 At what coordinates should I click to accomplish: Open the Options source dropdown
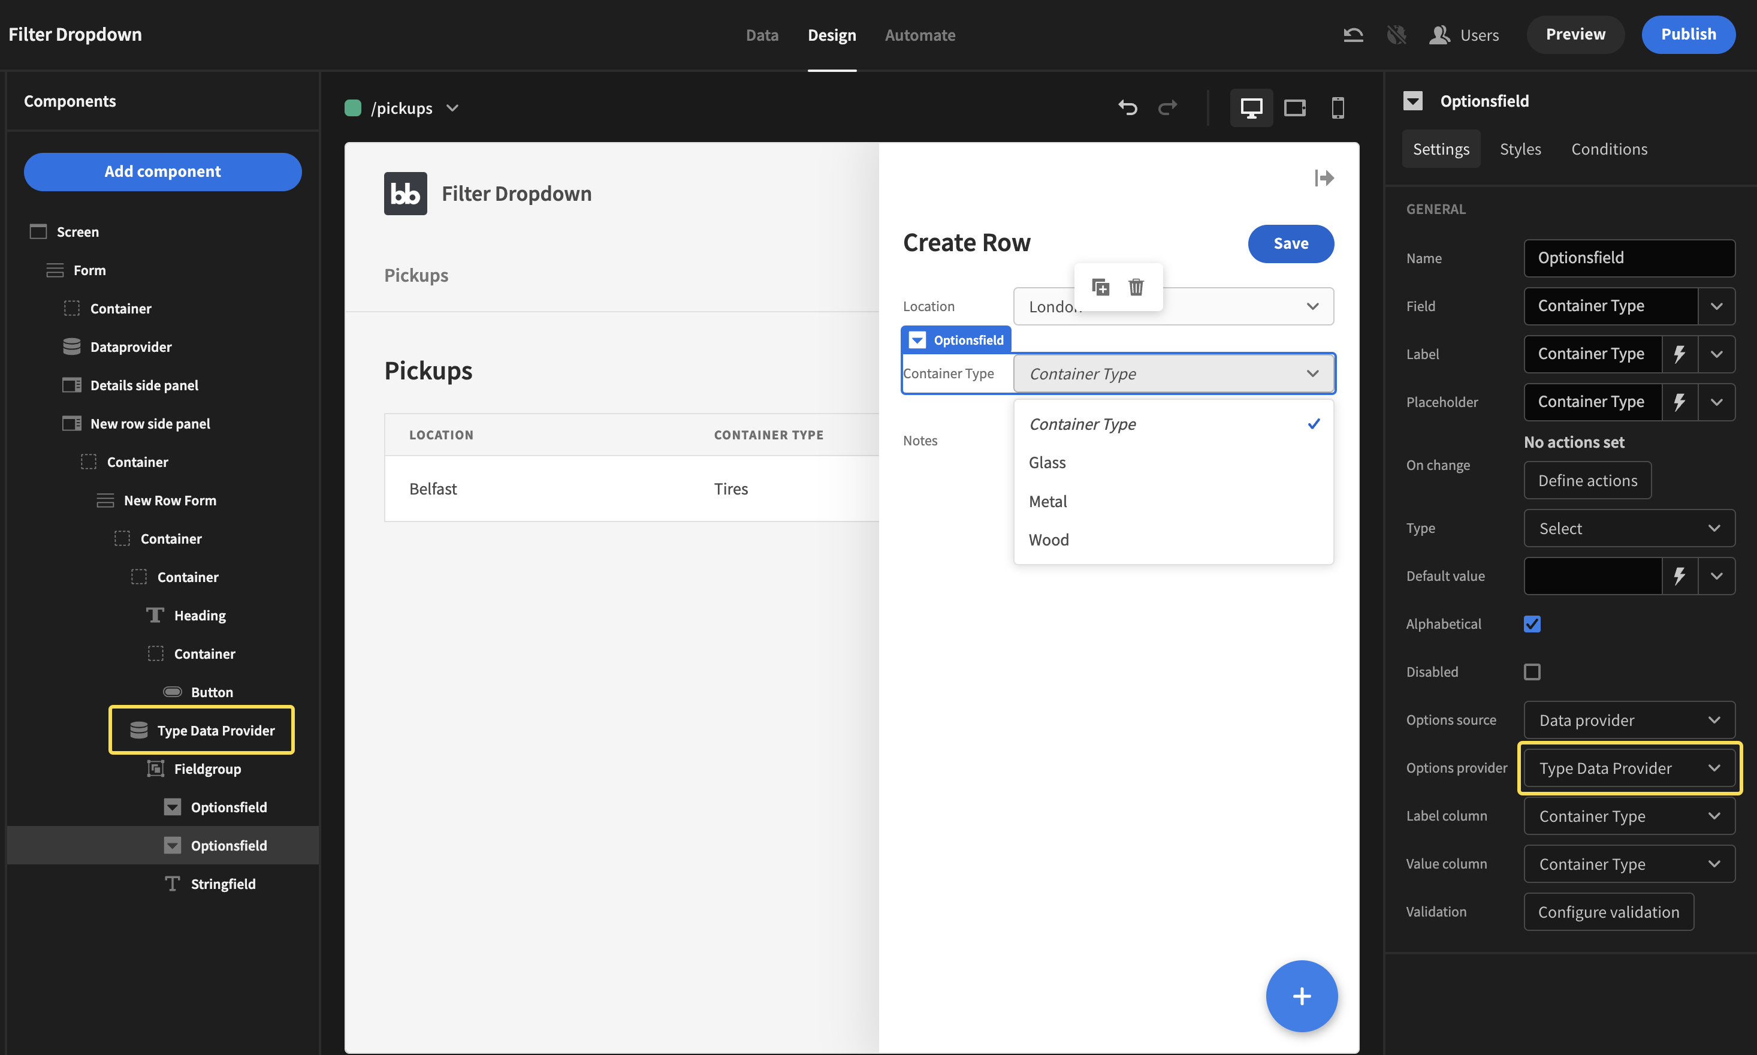(1629, 719)
